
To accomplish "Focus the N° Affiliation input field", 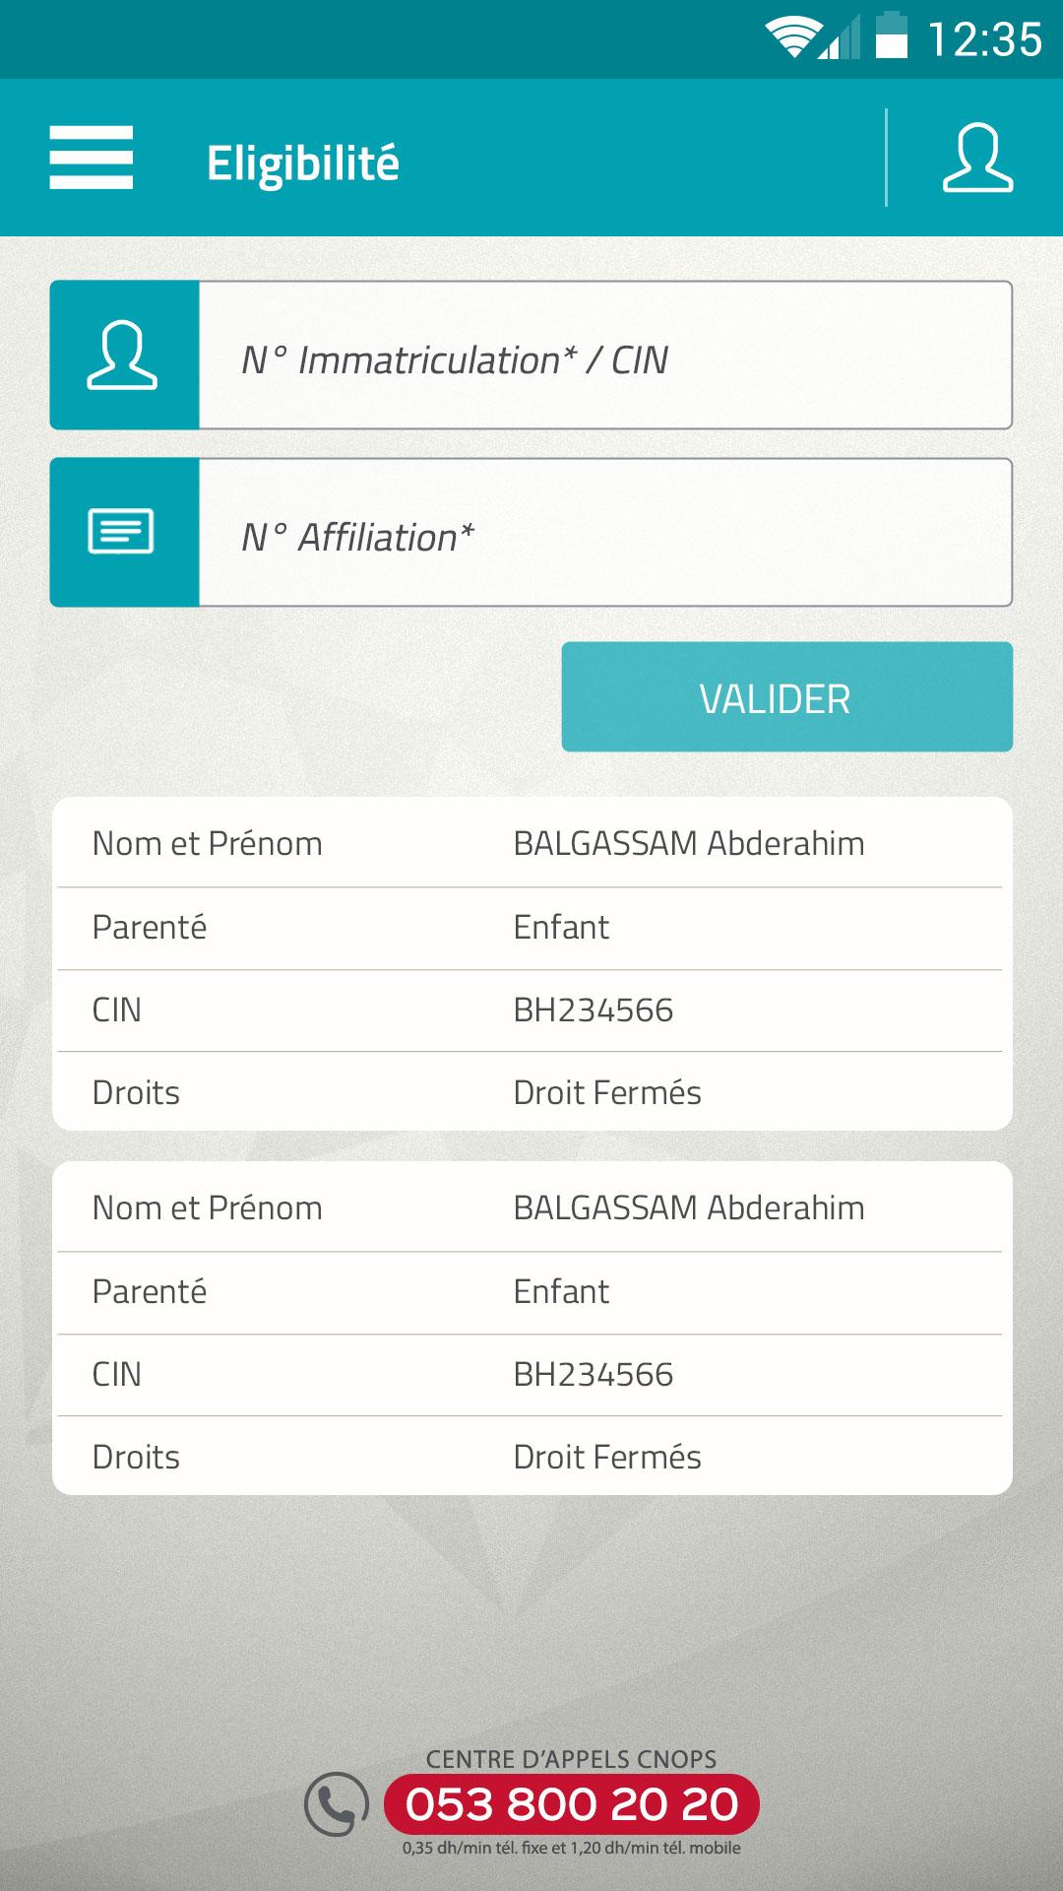I will pyautogui.click(x=605, y=532).
